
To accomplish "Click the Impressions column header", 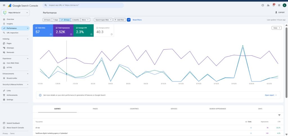I will (x=264, y=122).
